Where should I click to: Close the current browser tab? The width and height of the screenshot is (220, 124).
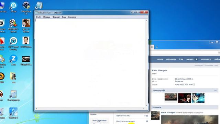pyautogui.click(x=152, y=47)
